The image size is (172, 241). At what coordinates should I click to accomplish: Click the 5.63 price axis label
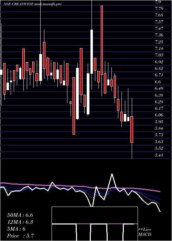[159, 142]
